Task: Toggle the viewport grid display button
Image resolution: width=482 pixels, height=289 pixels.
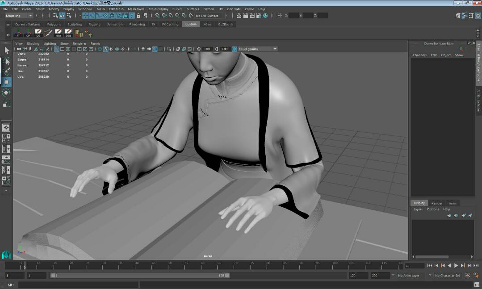Action: (x=57, y=49)
